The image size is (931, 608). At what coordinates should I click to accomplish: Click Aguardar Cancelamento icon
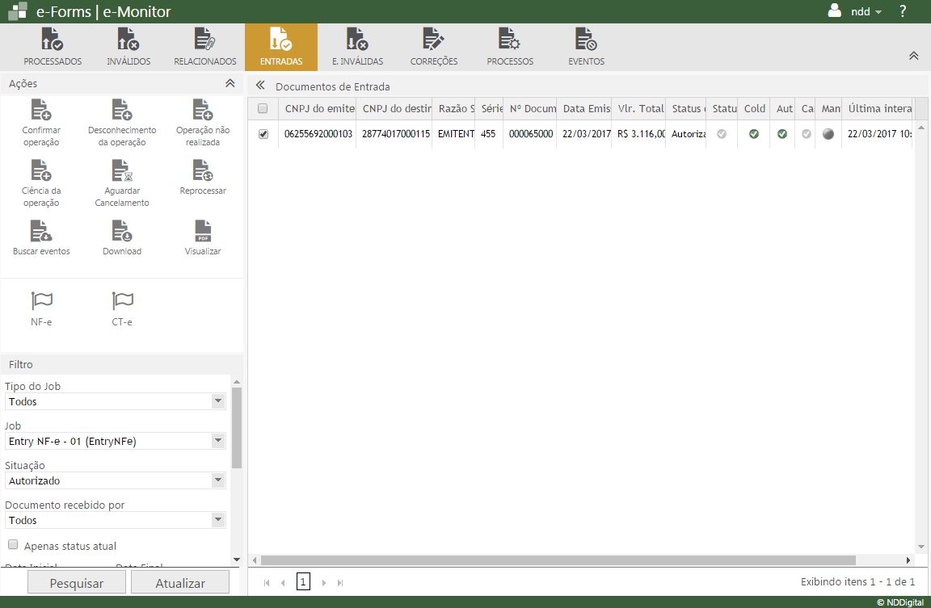coord(122,170)
